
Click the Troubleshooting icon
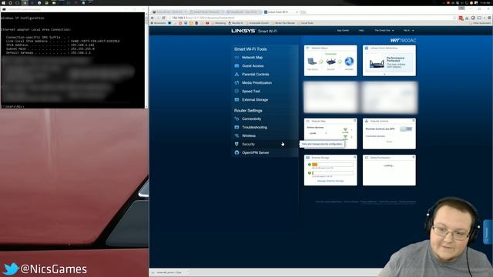pyautogui.click(x=236, y=128)
